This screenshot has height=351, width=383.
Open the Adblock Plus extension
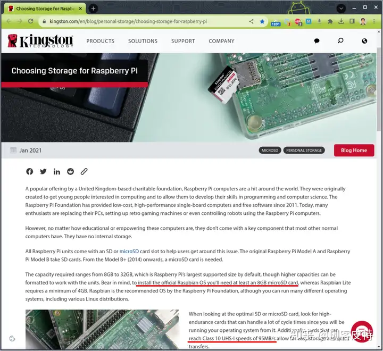[x=298, y=22]
